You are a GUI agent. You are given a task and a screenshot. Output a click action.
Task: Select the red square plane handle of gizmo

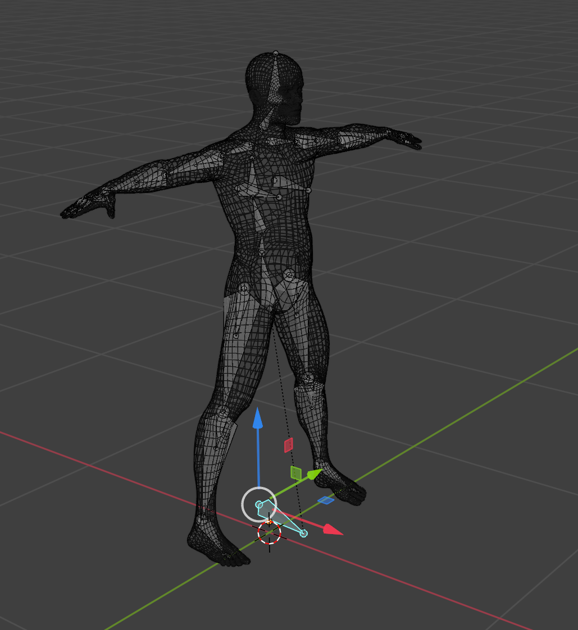[x=288, y=445]
